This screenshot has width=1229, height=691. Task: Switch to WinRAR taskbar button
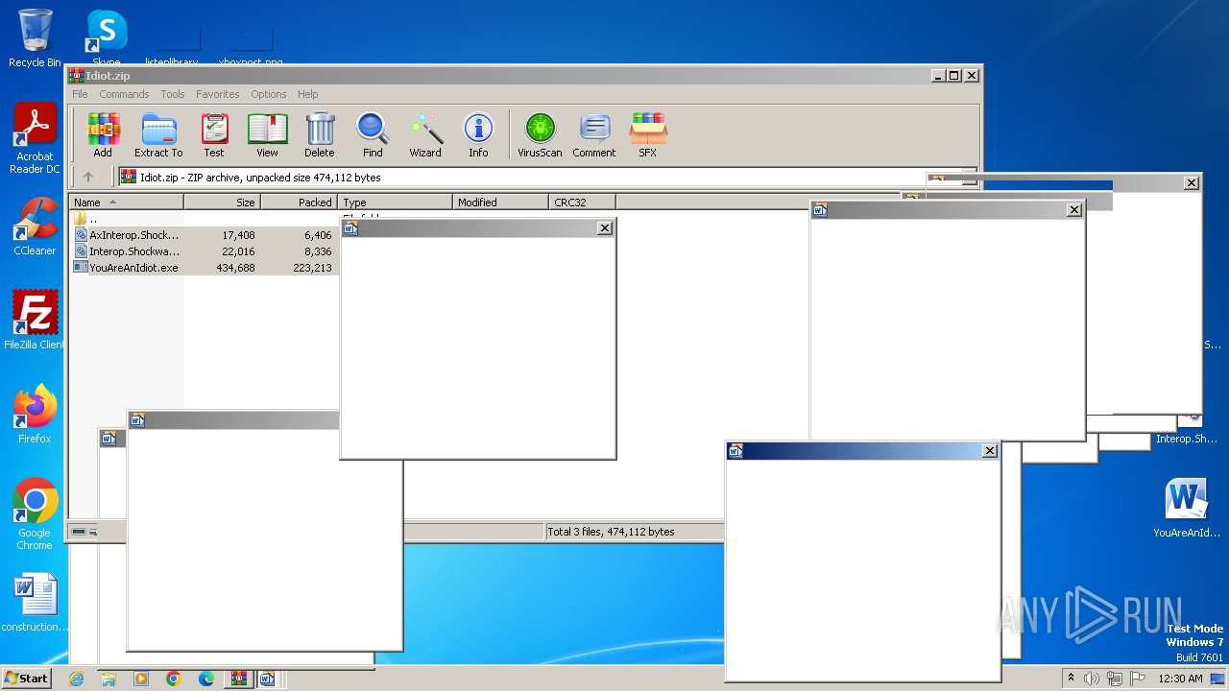tap(237, 679)
